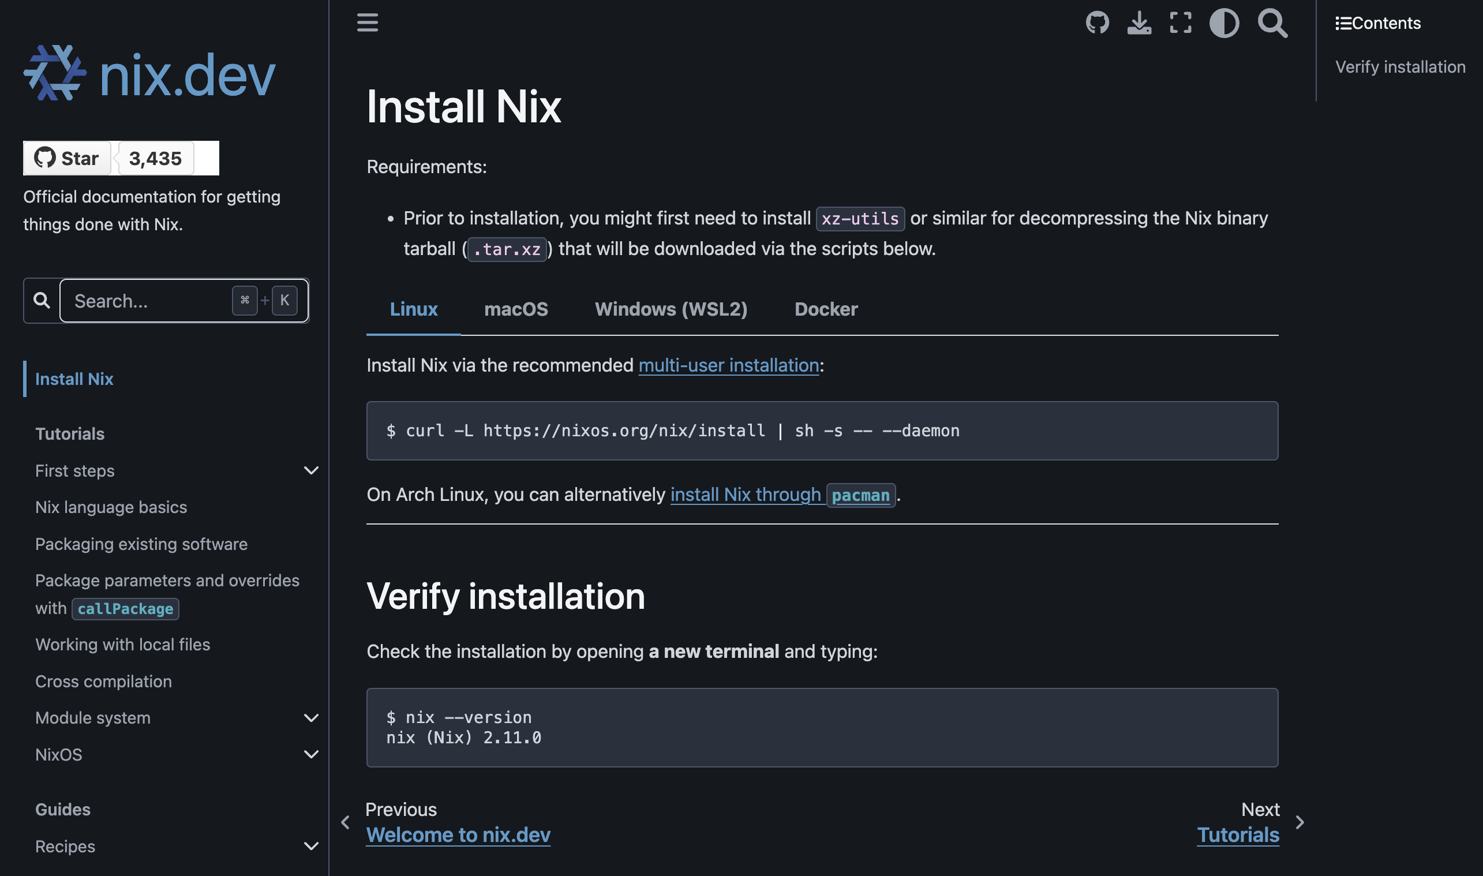1483x876 pixels.
Task: Switch to the macOS installation tab
Action: click(x=516, y=309)
